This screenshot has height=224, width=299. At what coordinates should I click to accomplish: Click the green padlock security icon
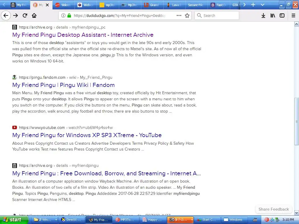pyautogui.click(x=69, y=16)
